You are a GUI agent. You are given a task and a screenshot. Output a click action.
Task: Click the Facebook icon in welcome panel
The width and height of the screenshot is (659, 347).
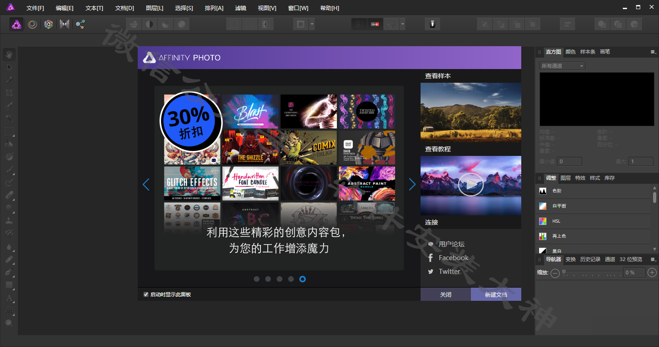[430, 258]
